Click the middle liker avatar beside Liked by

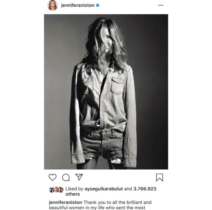point(57,190)
